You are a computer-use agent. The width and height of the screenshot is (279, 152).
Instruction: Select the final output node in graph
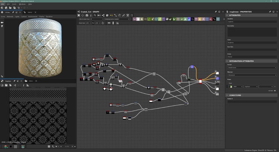pos(217,94)
